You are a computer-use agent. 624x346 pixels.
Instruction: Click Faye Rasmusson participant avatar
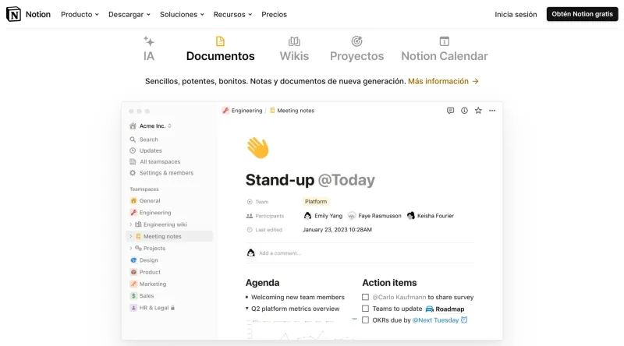(352, 216)
